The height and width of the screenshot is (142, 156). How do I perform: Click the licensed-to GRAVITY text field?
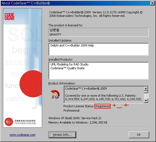98,32
